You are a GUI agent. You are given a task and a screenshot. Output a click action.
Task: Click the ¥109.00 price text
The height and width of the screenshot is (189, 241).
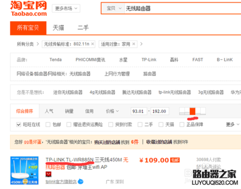[154, 160]
